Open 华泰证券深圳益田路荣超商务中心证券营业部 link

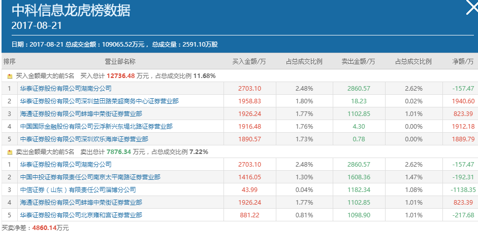coord(100,101)
